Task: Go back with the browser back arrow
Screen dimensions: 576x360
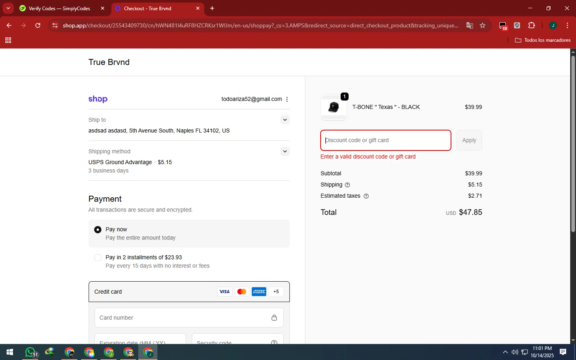Action: 9,25
